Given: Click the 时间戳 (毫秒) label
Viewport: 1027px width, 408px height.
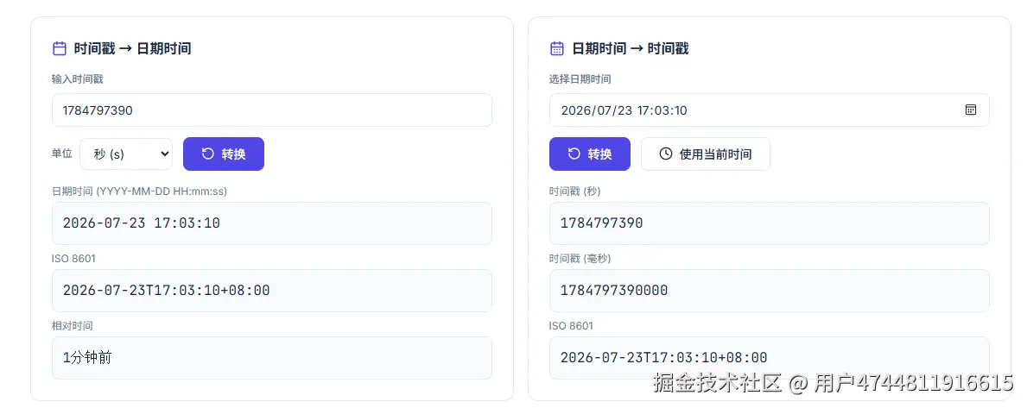Looking at the screenshot, I should pyautogui.click(x=580, y=259).
